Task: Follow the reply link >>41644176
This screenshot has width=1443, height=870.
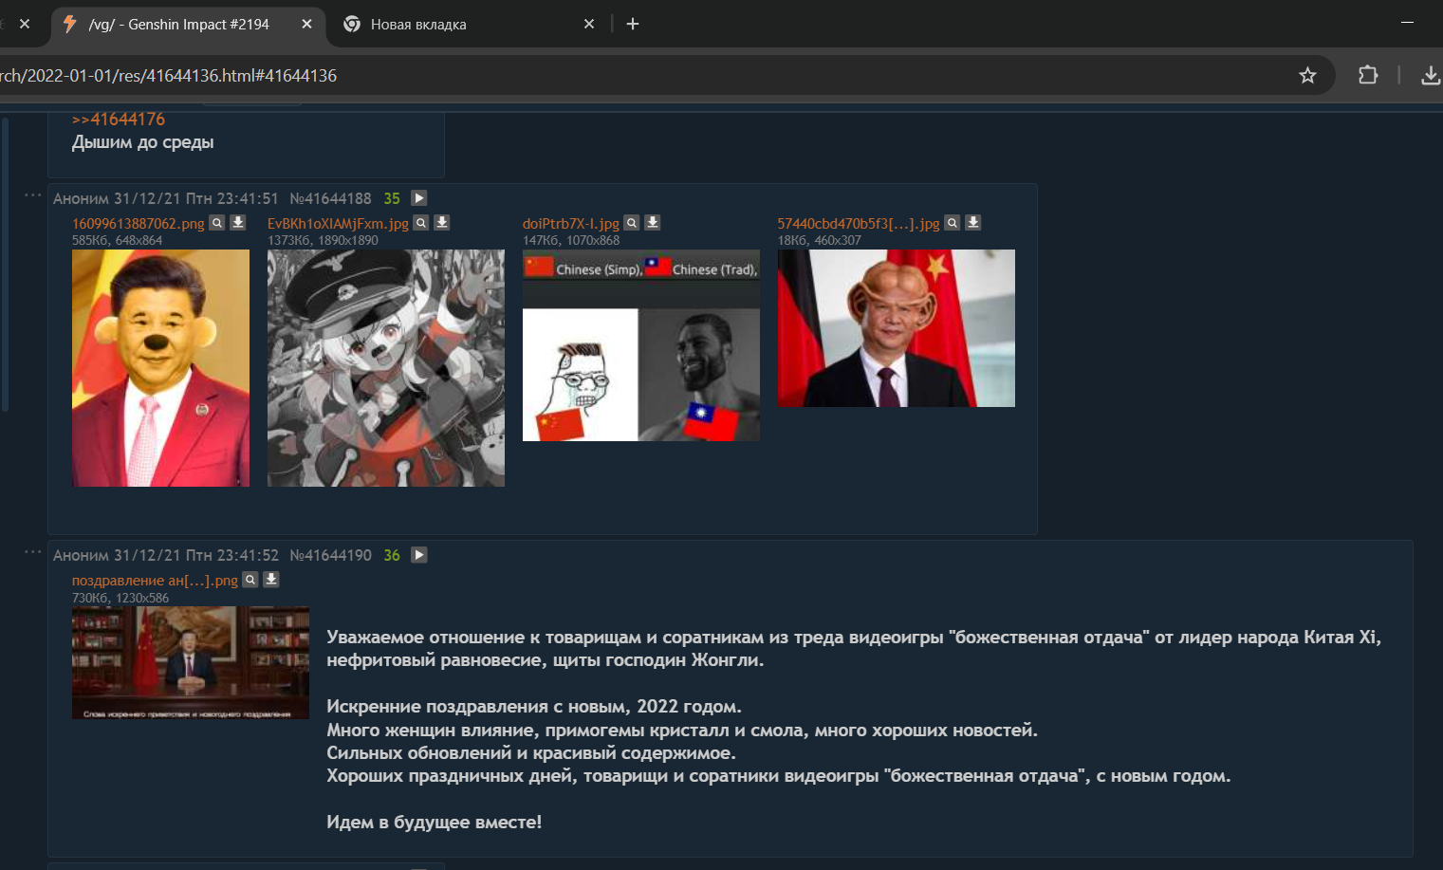Action: pyautogui.click(x=119, y=120)
